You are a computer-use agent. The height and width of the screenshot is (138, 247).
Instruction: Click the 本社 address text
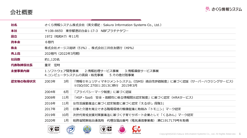click(x=86, y=31)
